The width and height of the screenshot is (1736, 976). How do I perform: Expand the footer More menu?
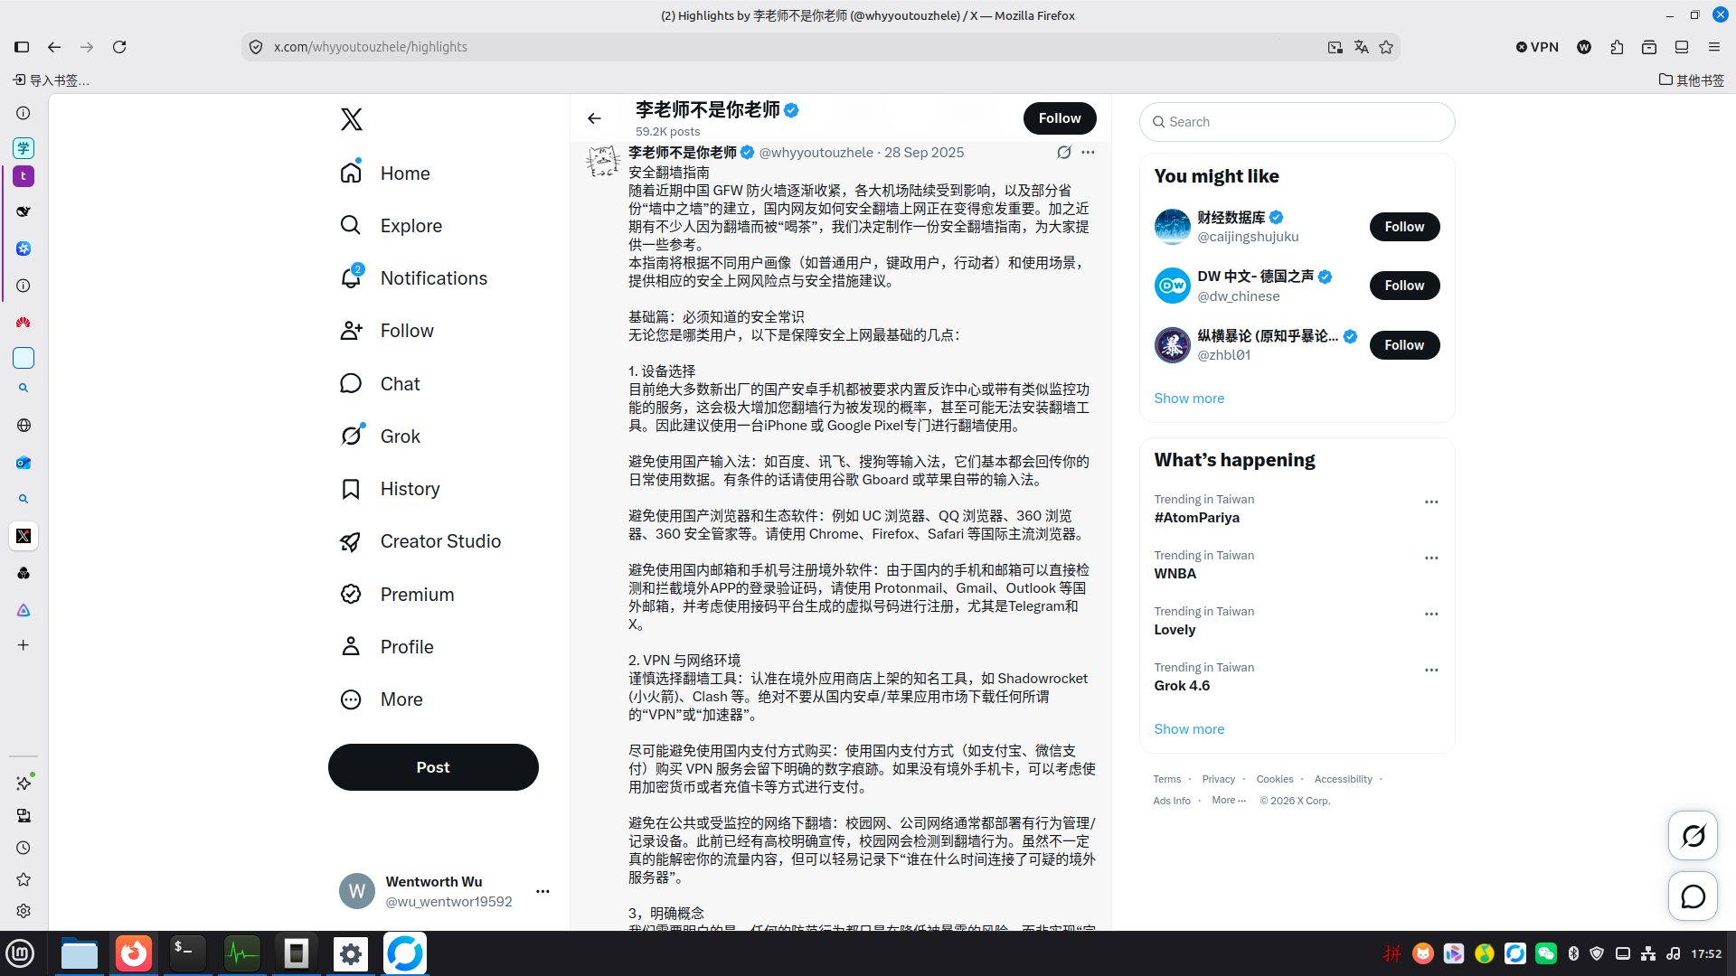tap(1228, 801)
